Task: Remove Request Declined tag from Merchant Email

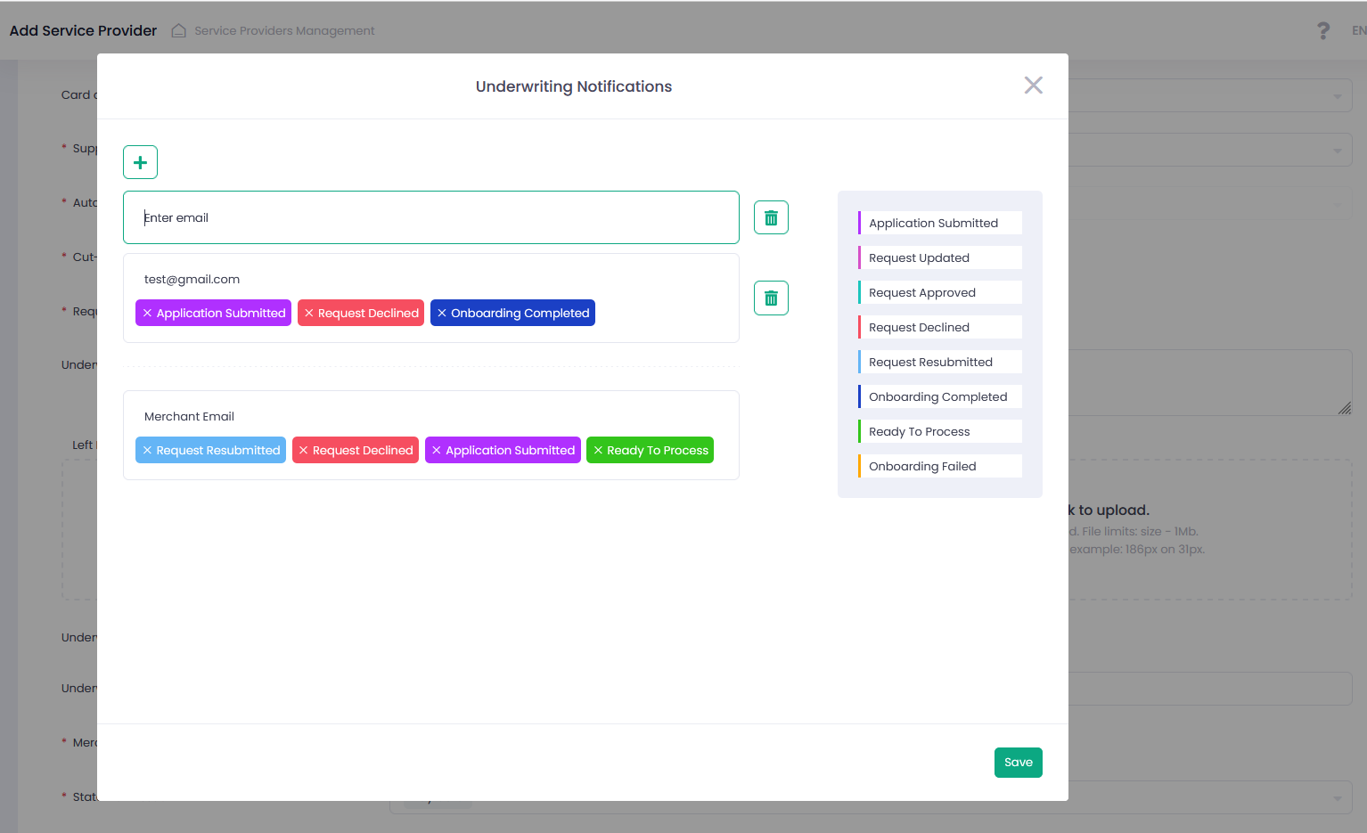Action: point(304,450)
